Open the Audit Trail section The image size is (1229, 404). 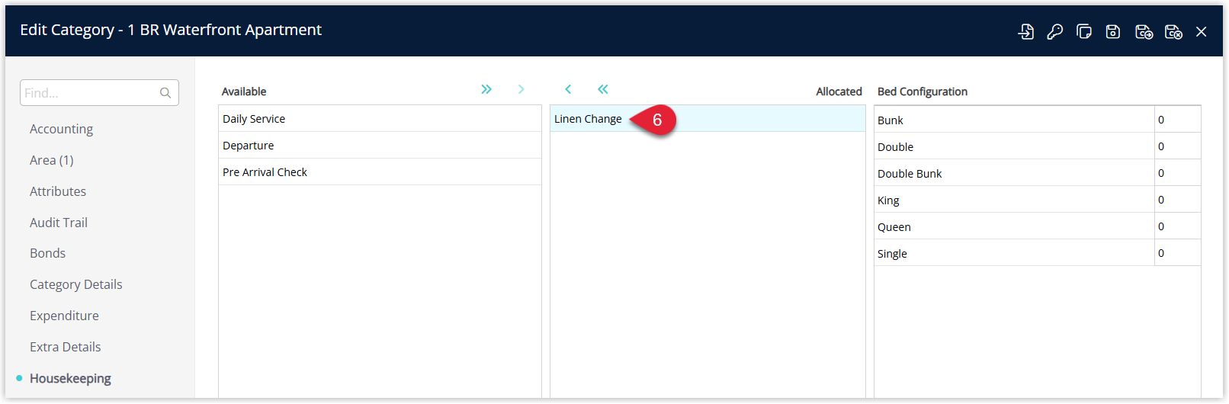[x=59, y=223]
